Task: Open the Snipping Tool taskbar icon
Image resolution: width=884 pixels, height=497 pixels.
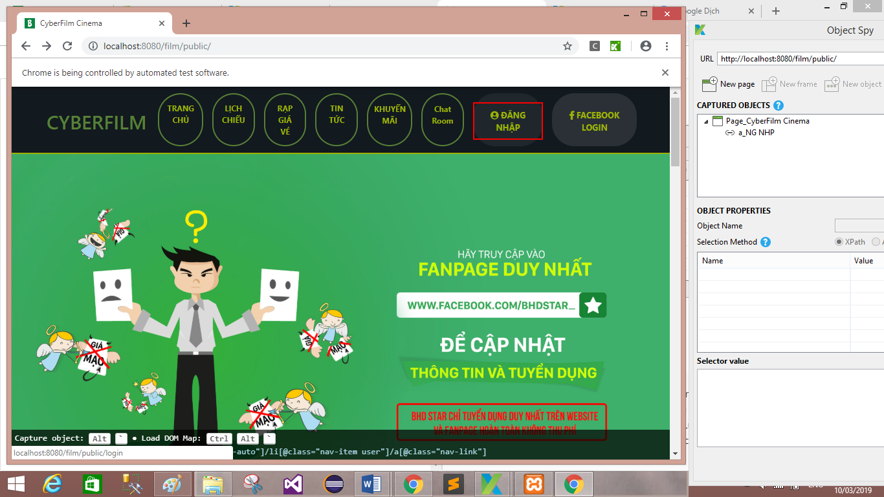Action: click(253, 483)
